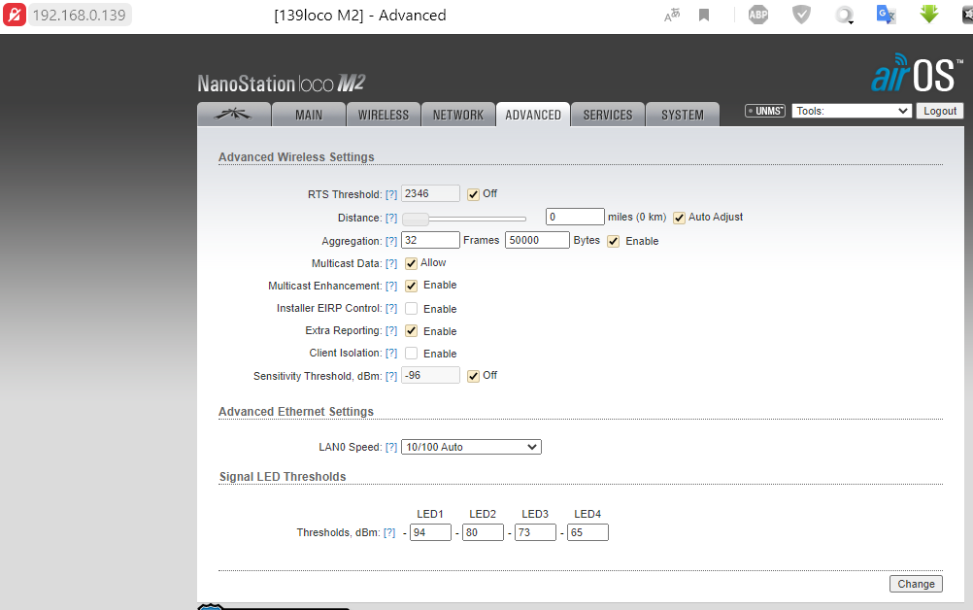Open Extra Reporting help link
Viewport: 973px width, 610px height.
(391, 331)
